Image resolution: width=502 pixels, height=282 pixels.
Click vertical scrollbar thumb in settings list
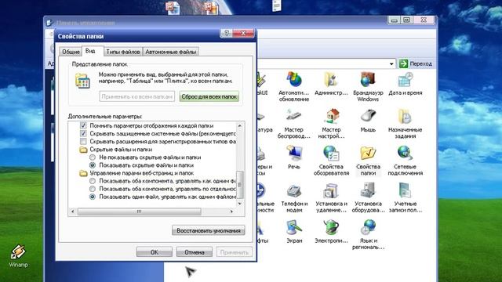pyautogui.click(x=240, y=185)
